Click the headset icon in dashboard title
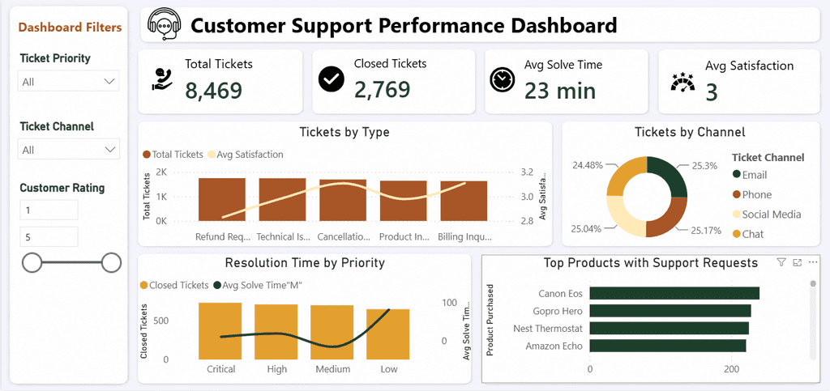830x391 pixels. coord(164,24)
